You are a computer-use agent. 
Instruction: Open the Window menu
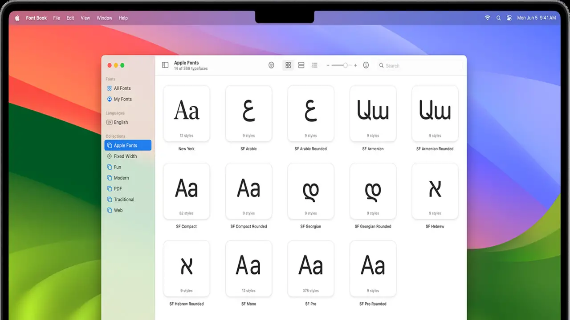[x=105, y=18]
